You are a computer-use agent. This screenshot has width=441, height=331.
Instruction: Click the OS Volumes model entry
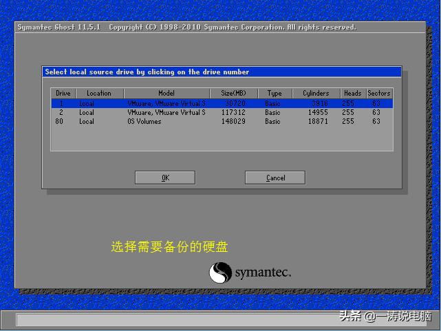[144, 121]
